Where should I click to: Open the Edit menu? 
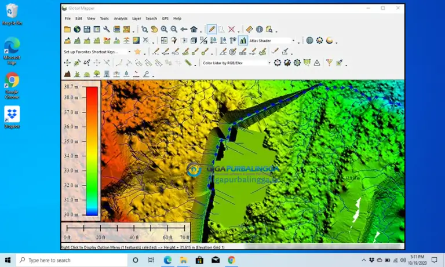coord(79,19)
